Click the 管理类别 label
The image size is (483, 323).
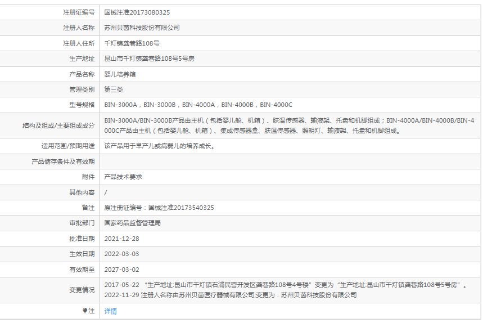tap(82, 89)
